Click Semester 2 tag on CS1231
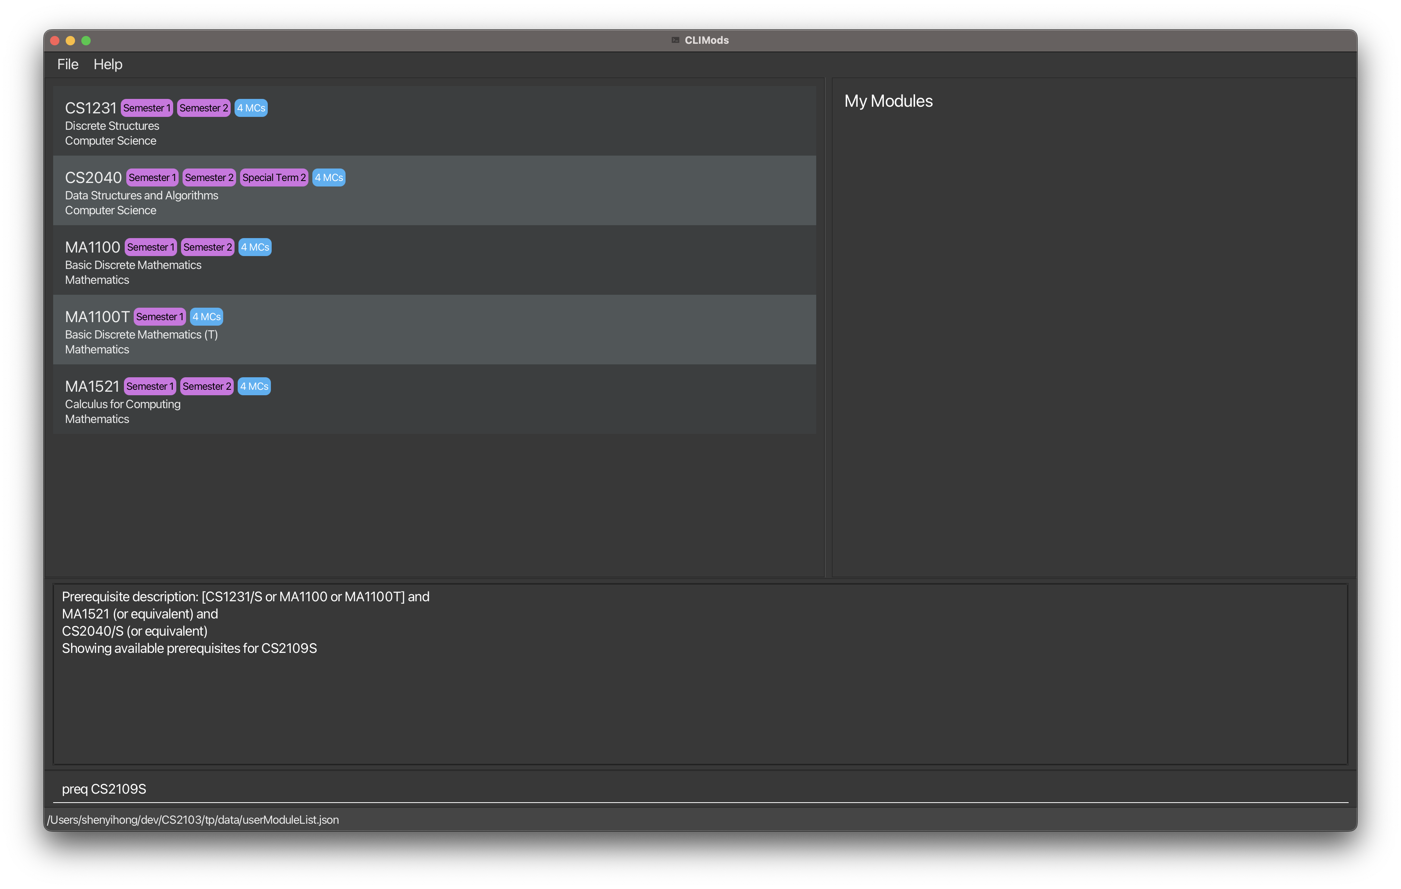The image size is (1401, 889). [x=204, y=108]
